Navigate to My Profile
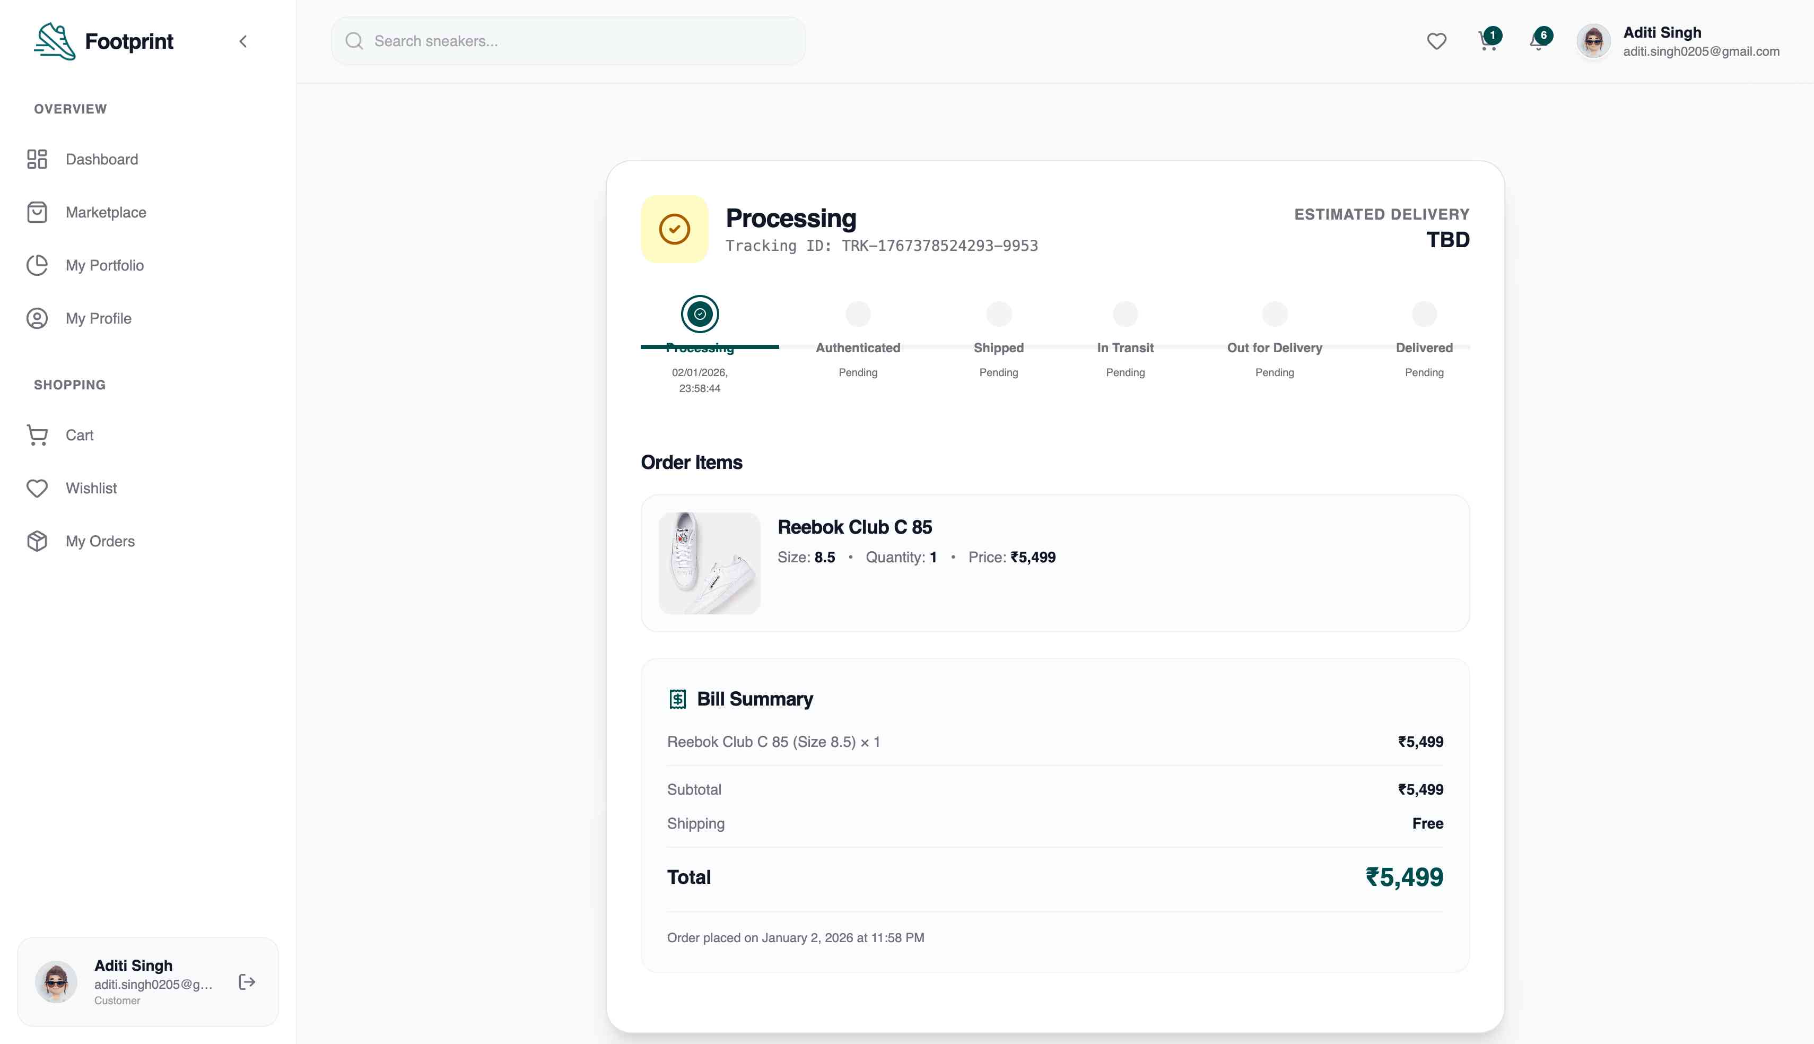 click(98, 318)
